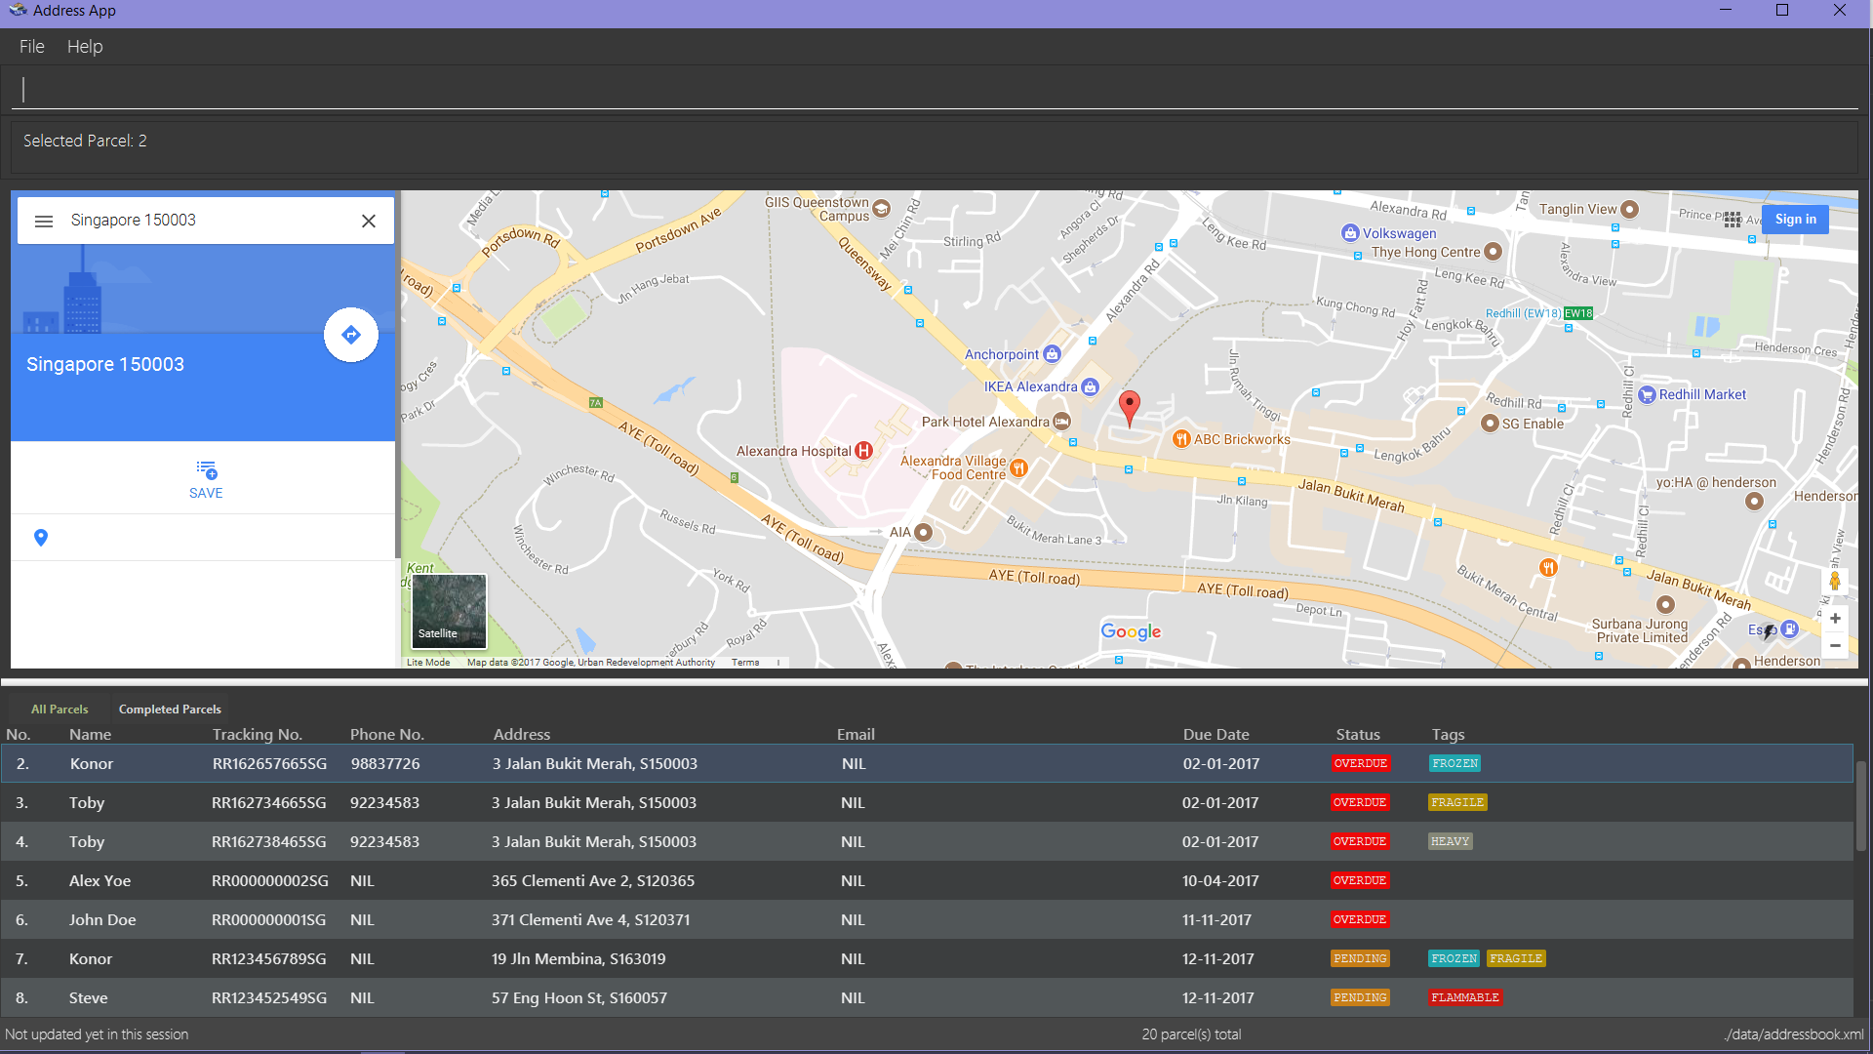Screen dimensions: 1873x1054
Task: Select Konor parcel RR123456789SG
Action: click(x=927, y=959)
